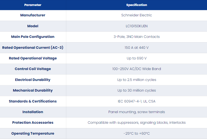Click the Panel mounting, screw terminals value
The height and width of the screenshot is (139, 207).
tap(137, 112)
